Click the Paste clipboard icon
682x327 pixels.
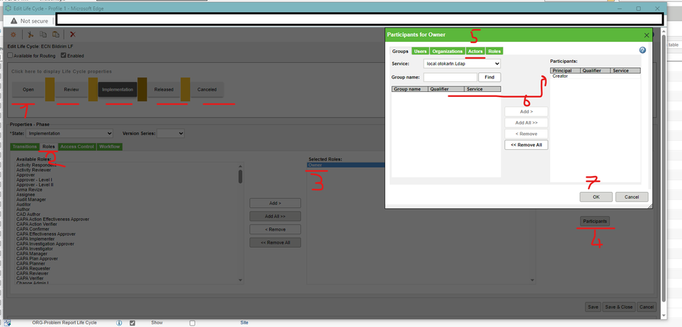[56, 35]
